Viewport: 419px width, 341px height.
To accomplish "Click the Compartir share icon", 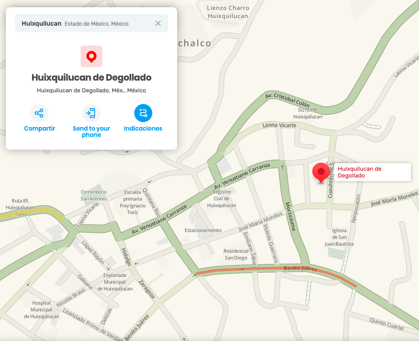I will [x=40, y=113].
